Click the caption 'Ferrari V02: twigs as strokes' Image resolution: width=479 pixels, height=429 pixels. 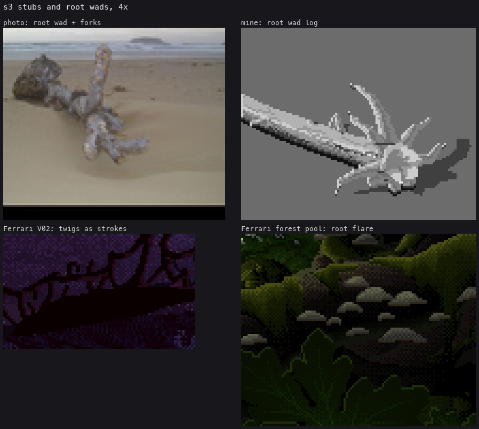tap(65, 228)
